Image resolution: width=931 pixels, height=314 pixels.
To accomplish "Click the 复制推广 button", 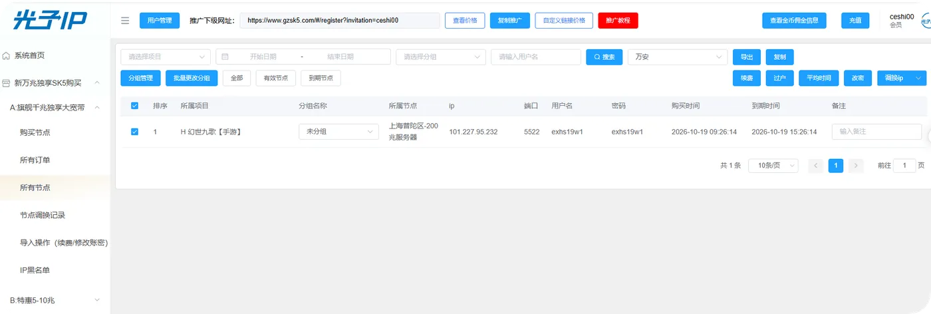I will (510, 21).
